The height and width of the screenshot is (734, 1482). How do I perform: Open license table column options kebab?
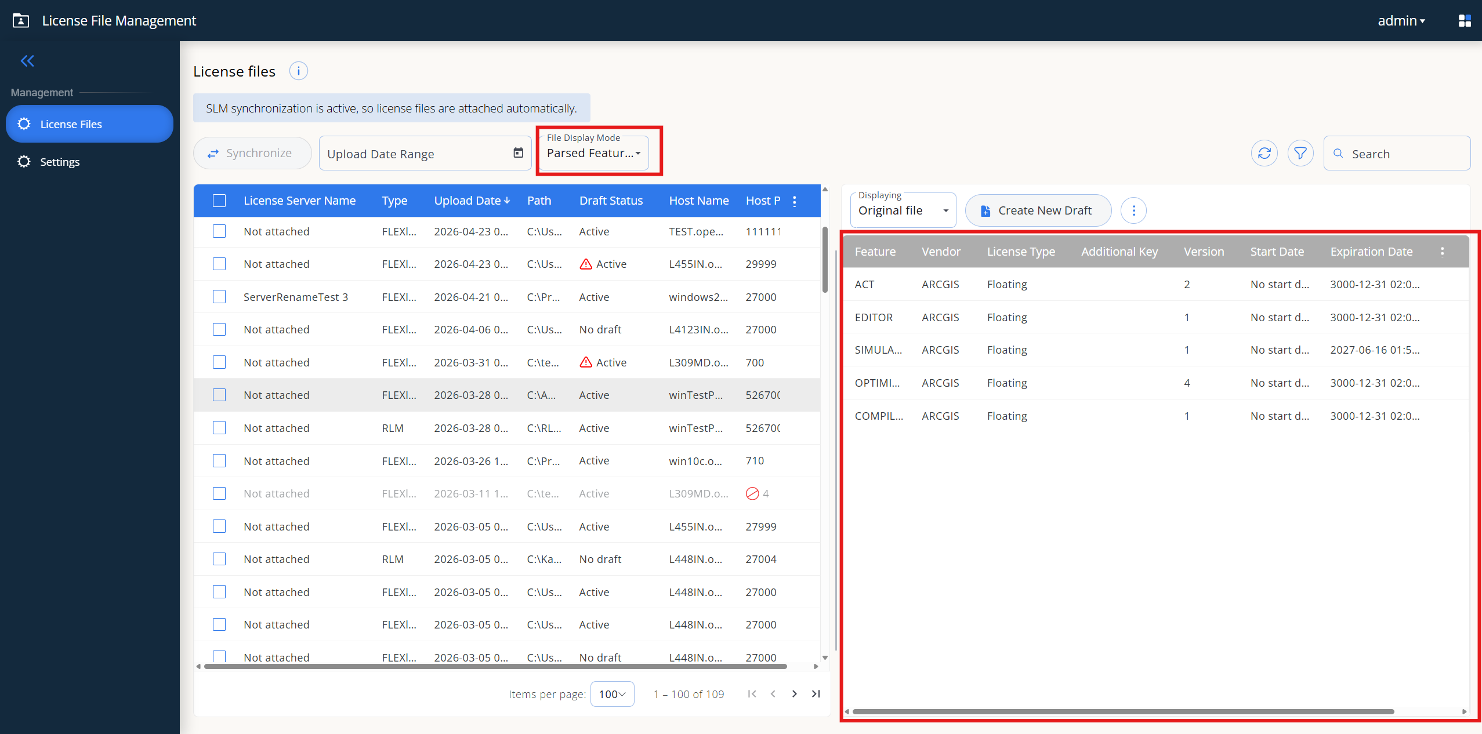tap(795, 201)
